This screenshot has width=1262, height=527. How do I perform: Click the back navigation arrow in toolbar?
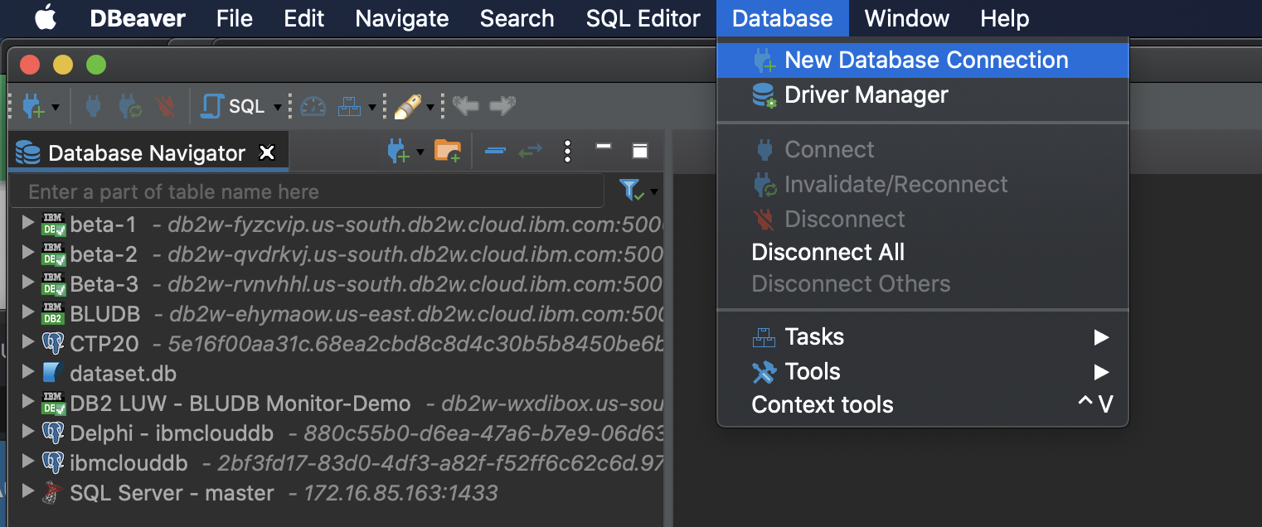click(x=466, y=105)
